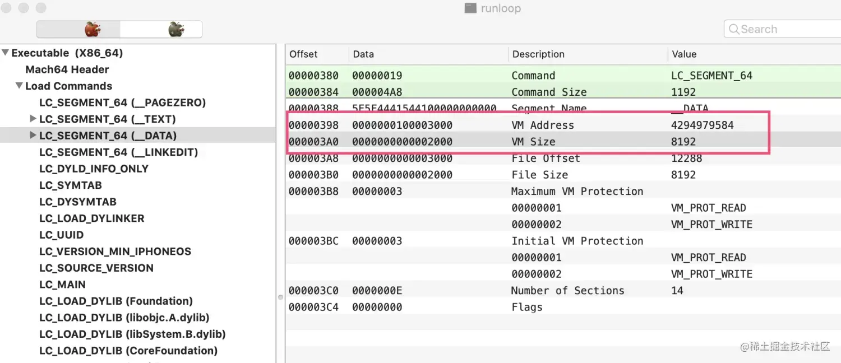Select the VM Address row

coord(563,125)
